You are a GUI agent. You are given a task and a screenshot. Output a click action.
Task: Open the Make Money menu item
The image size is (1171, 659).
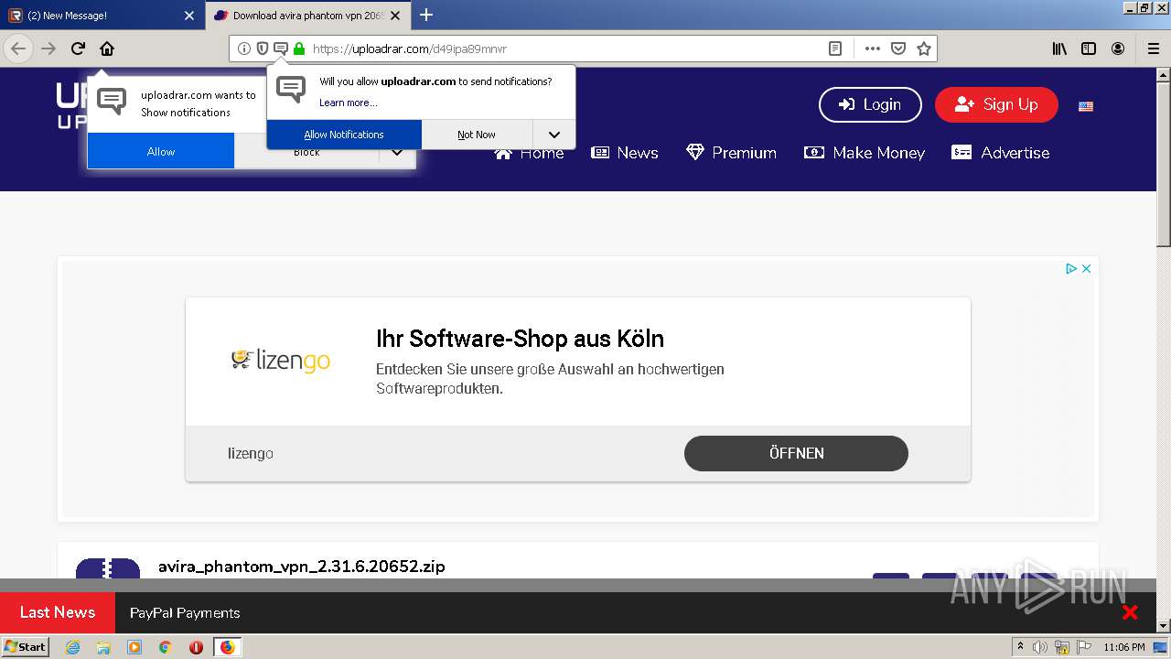pos(865,153)
